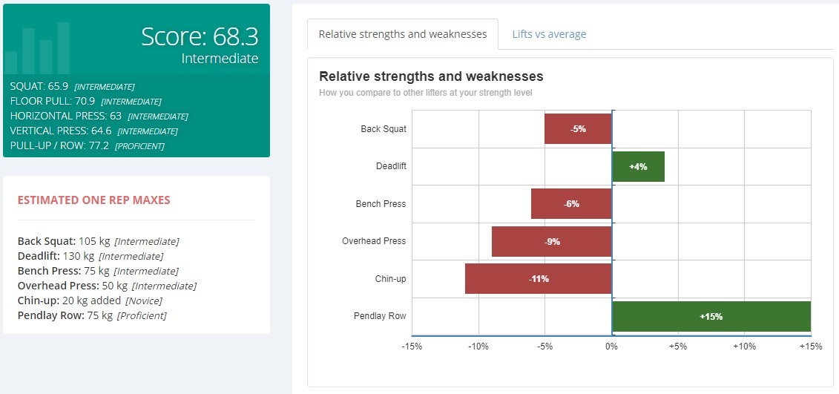The height and width of the screenshot is (394, 839).
Task: Click the Overhead Press -9% bar
Action: click(x=551, y=241)
